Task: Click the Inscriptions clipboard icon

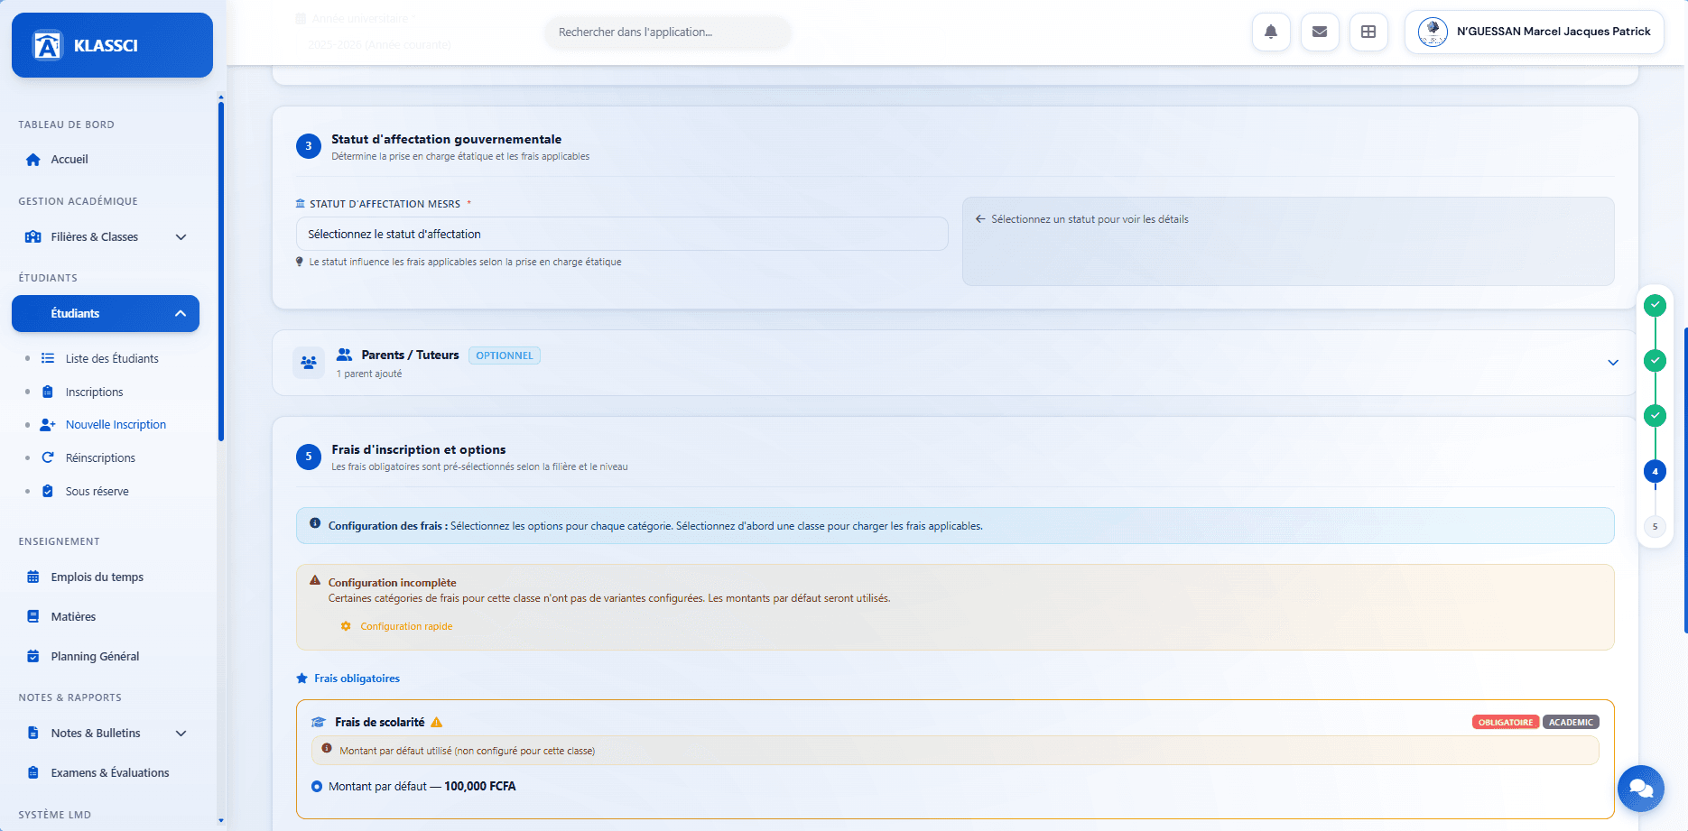Action: coord(48,392)
